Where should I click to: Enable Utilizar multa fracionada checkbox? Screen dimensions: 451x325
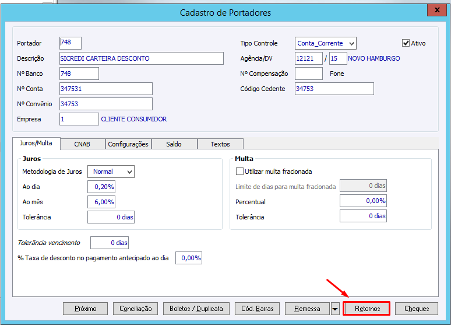coord(239,172)
